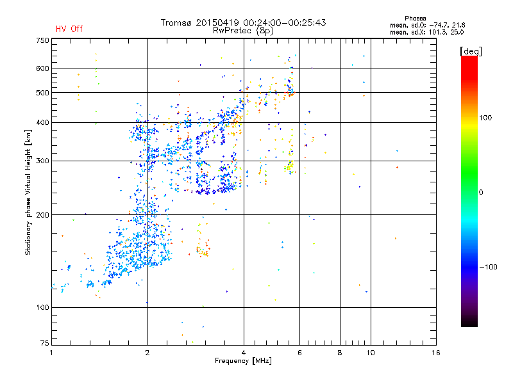Image resolution: width=513 pixels, height=384 pixels.
Task: Click the x-axis '1' tick label
Action: pyautogui.click(x=51, y=353)
